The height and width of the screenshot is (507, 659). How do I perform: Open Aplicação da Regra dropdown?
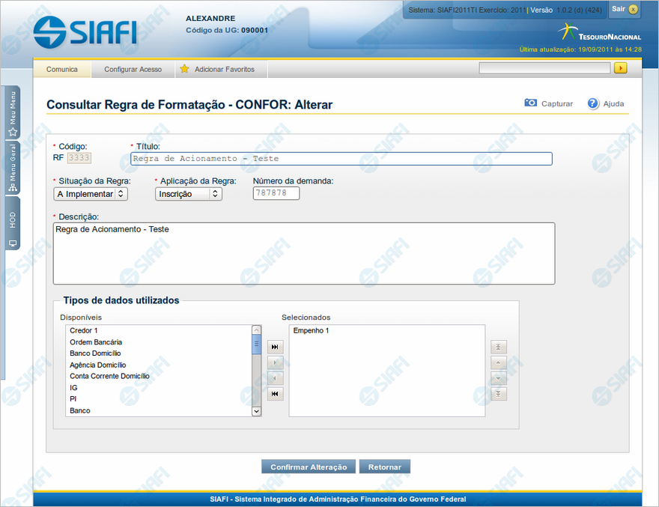click(x=189, y=194)
